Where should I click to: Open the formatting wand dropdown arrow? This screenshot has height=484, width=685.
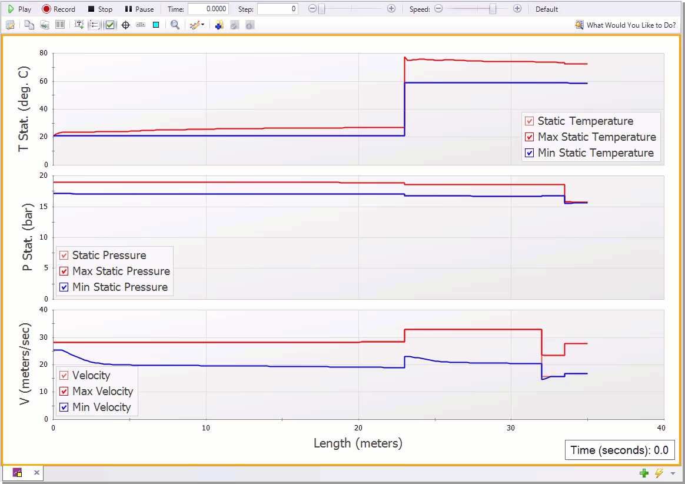(204, 25)
